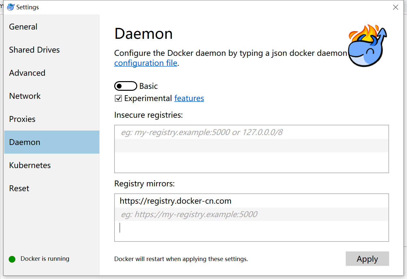Go to the Advanced settings tab

tap(27, 73)
